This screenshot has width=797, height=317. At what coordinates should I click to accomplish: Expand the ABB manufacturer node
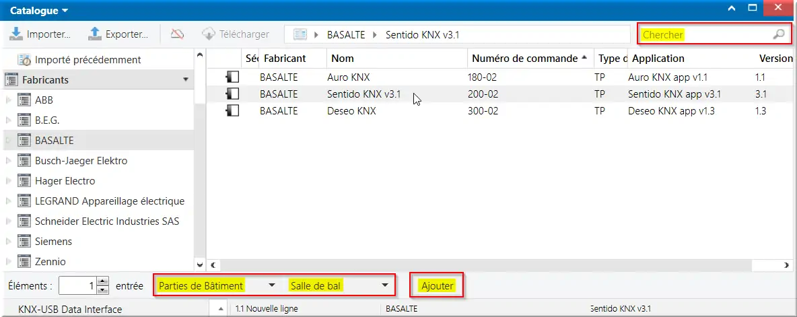[x=8, y=100]
